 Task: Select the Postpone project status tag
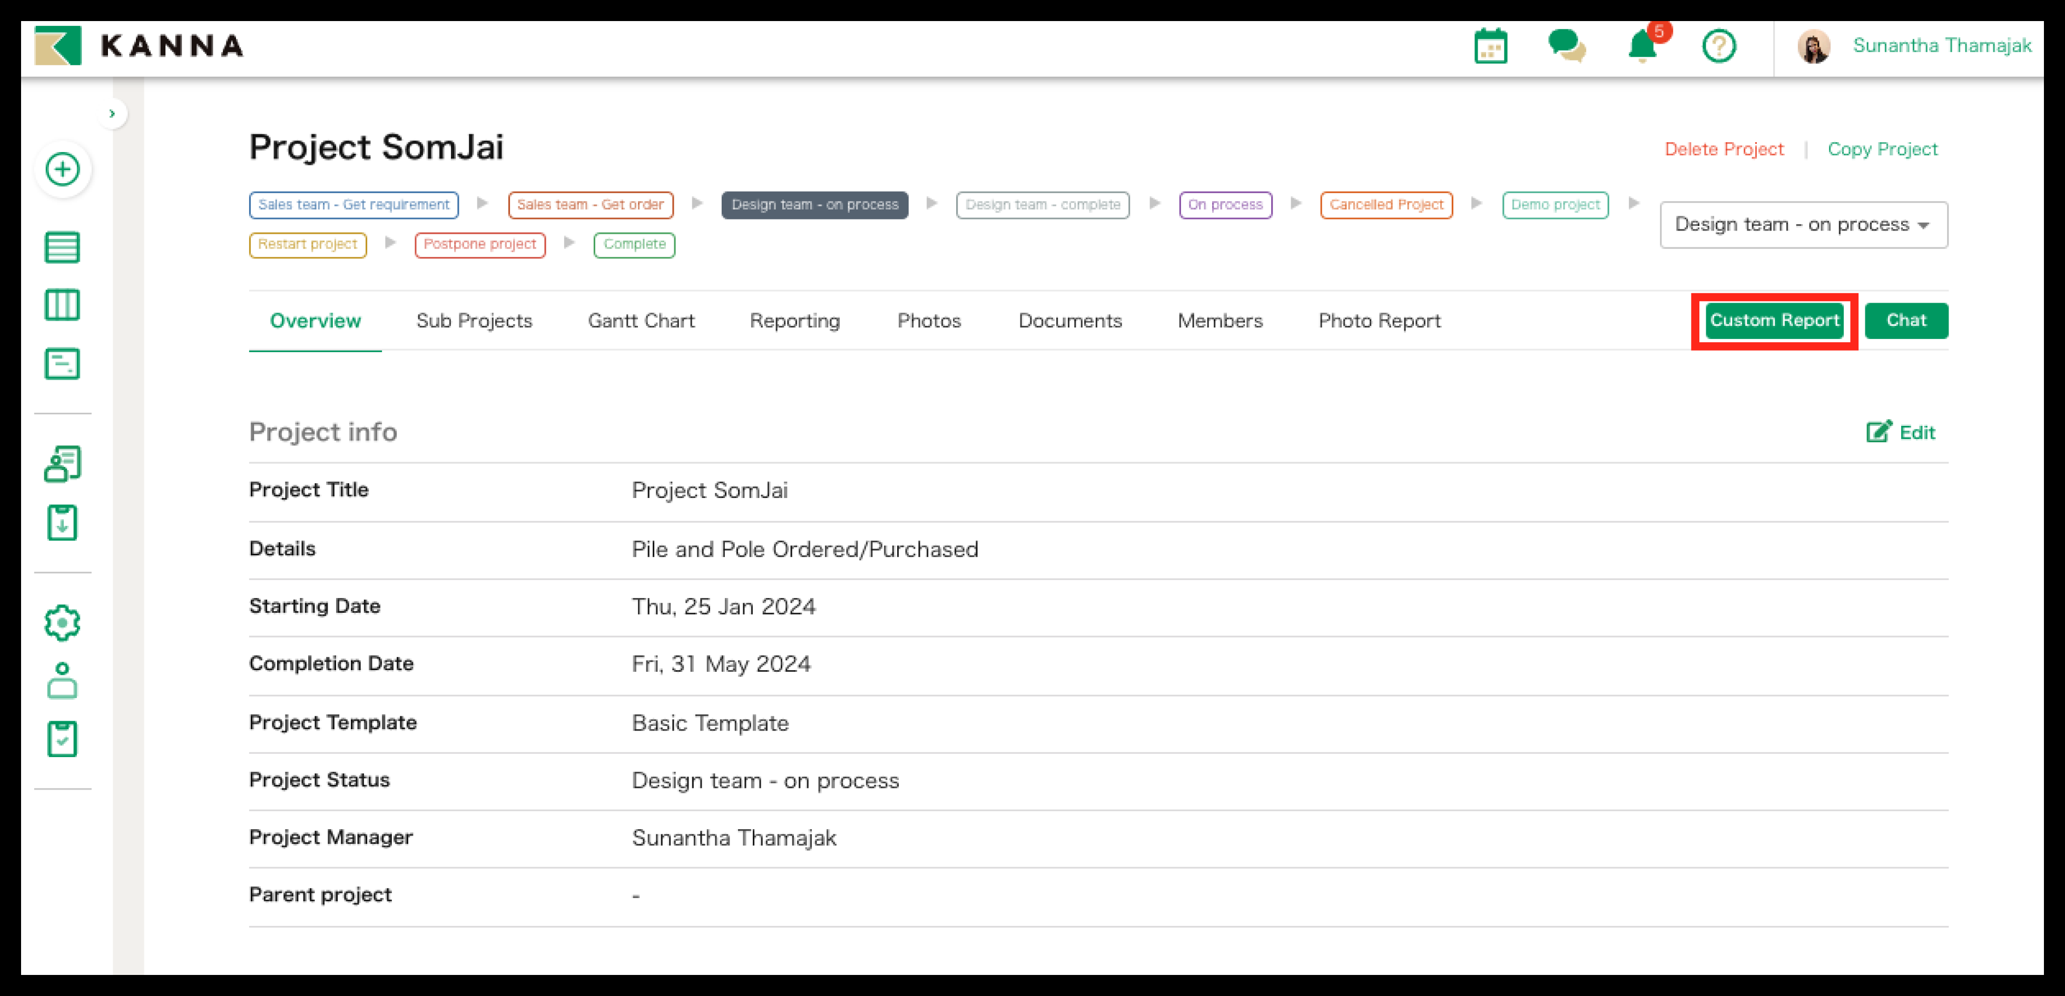pos(479,244)
